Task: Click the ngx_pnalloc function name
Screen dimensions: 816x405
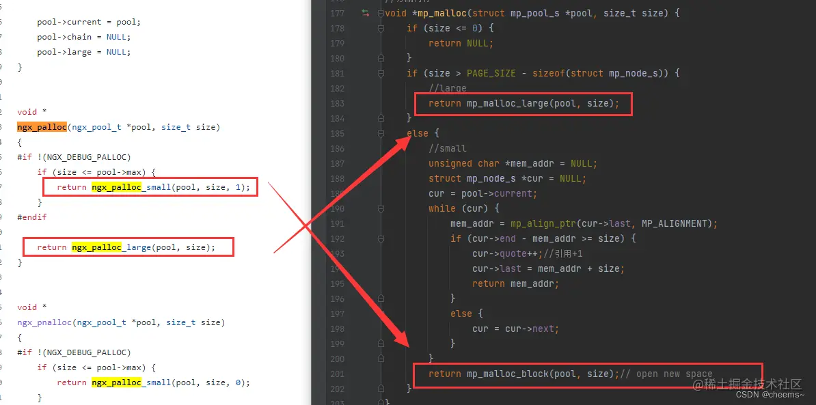Action: pyautogui.click(x=44, y=322)
